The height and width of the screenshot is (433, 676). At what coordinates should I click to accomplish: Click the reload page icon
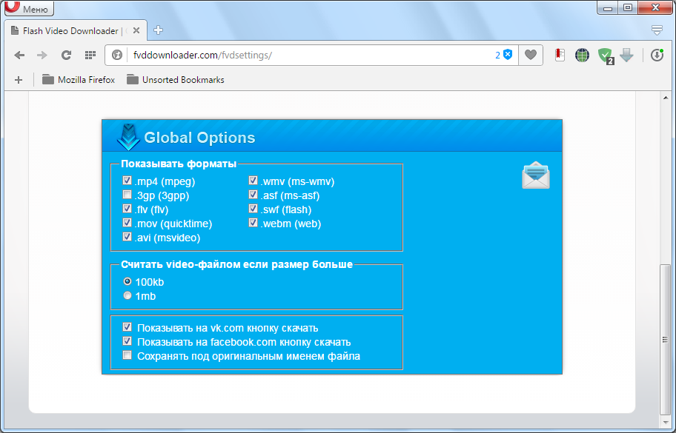(x=66, y=55)
